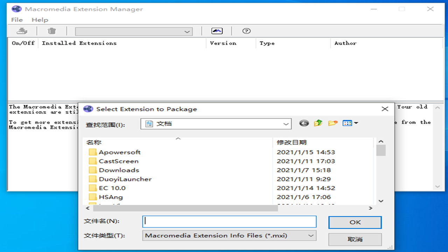448x252 pixels.
Task: Maximize the Macromedia Extension Manager window
Action: (402, 9)
